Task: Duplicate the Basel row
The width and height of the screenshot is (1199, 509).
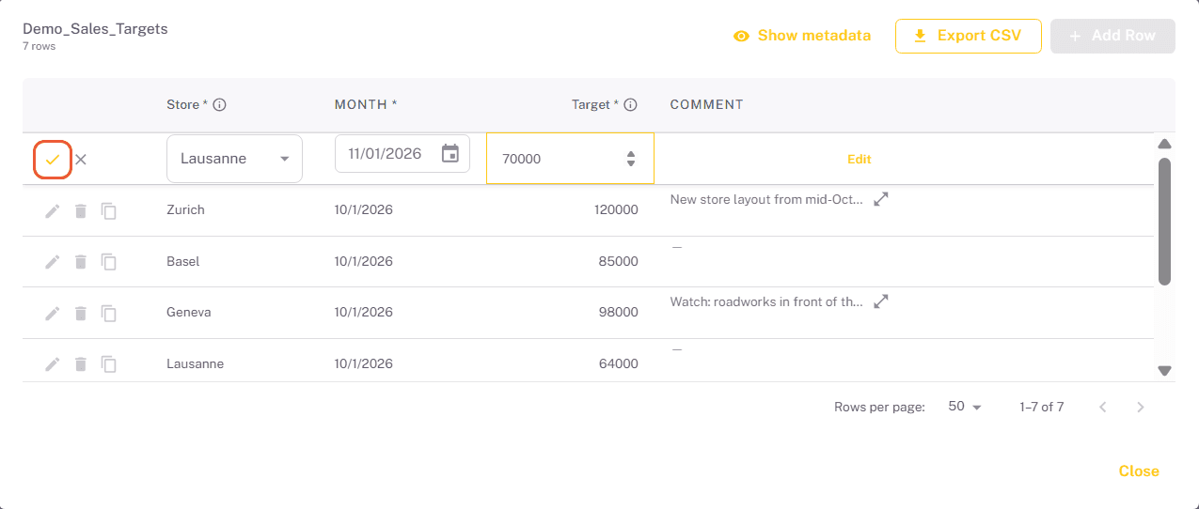Action: click(x=109, y=262)
